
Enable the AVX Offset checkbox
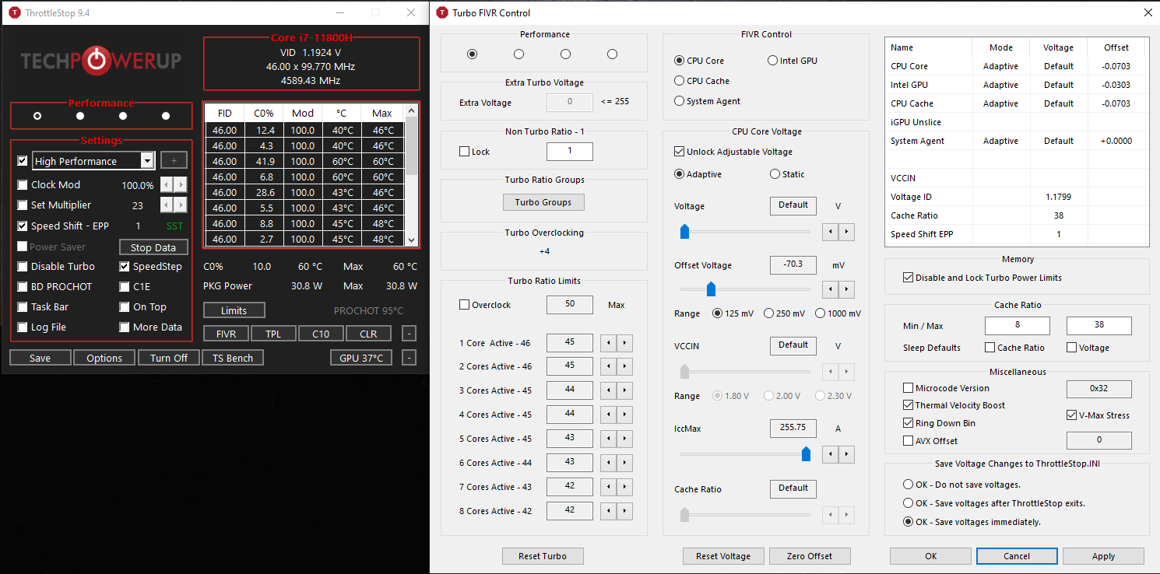point(908,441)
